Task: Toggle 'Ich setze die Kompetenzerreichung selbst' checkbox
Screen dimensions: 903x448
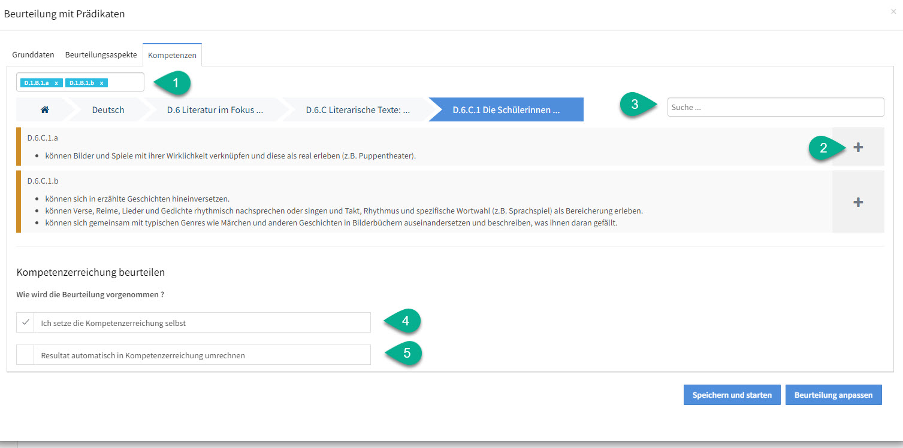Action: tap(26, 322)
